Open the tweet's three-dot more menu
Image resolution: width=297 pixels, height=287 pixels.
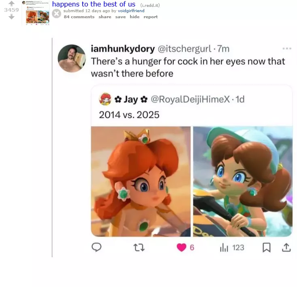coord(287,49)
